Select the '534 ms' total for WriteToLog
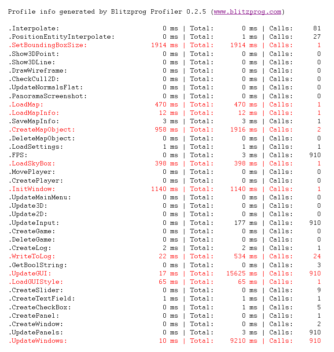This screenshot has width=334, height=352. [246, 257]
